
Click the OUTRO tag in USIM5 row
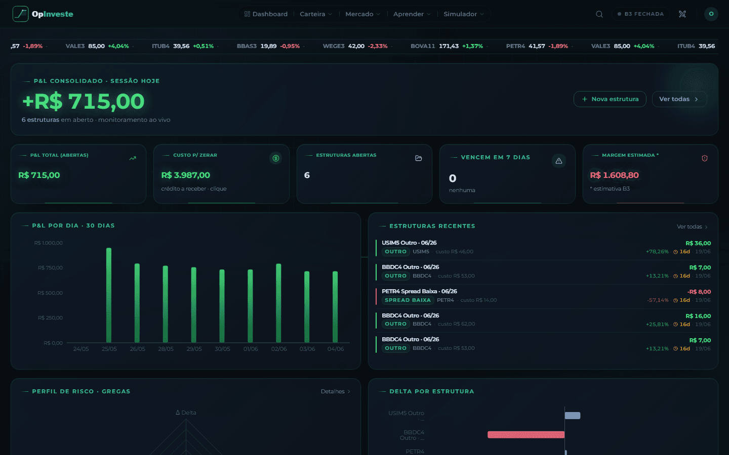pyautogui.click(x=395, y=252)
